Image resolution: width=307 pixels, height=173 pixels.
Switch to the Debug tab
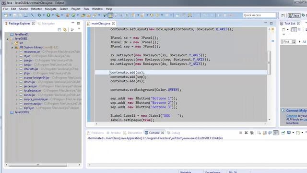point(174,133)
